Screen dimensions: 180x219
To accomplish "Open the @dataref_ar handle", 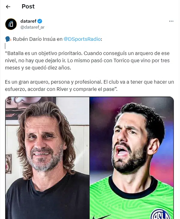I will (32, 27).
